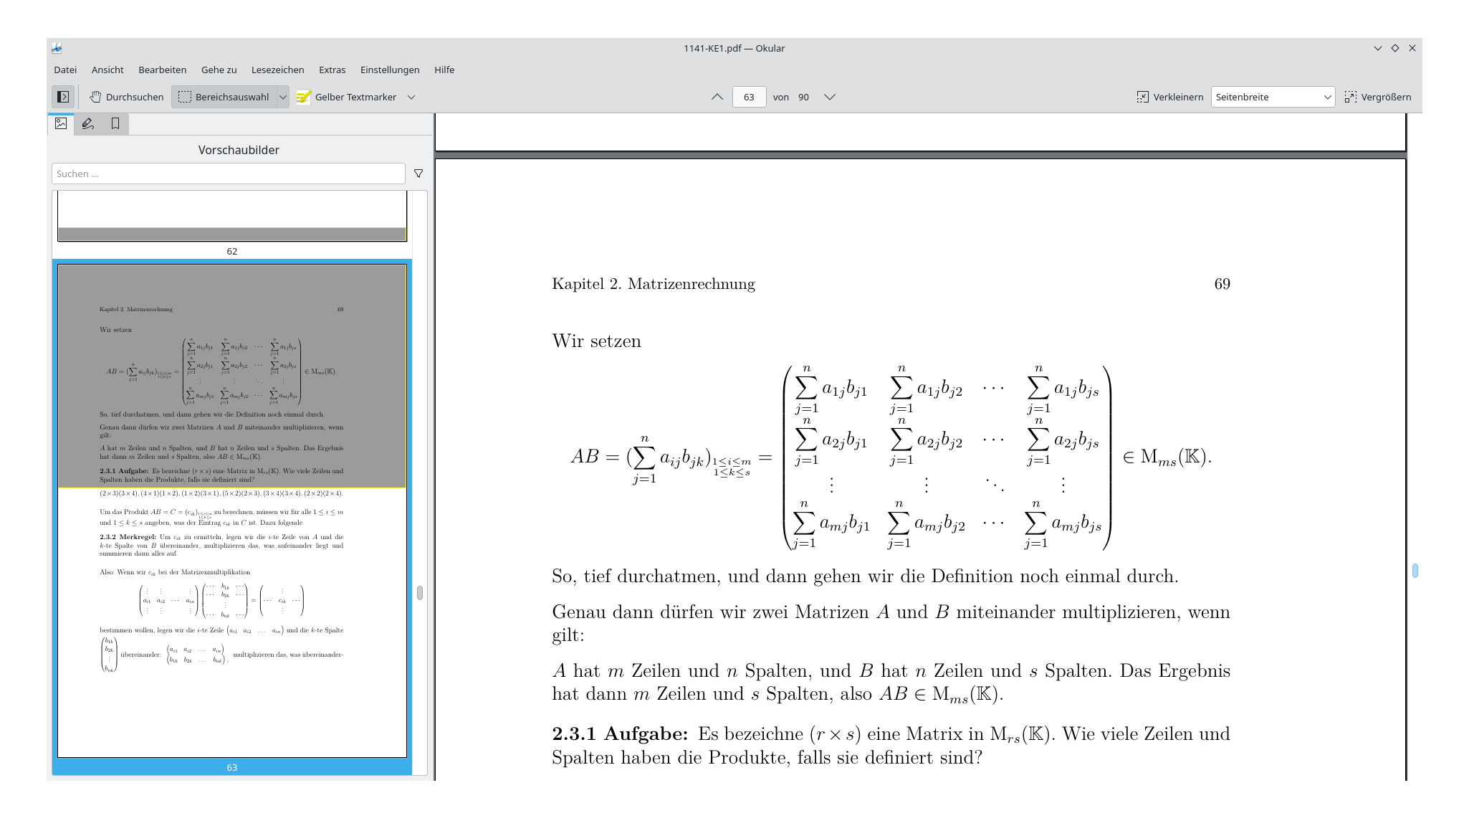Click the Verkleinern zoom-out icon
The height and width of the screenshot is (836, 1469).
pyautogui.click(x=1142, y=96)
